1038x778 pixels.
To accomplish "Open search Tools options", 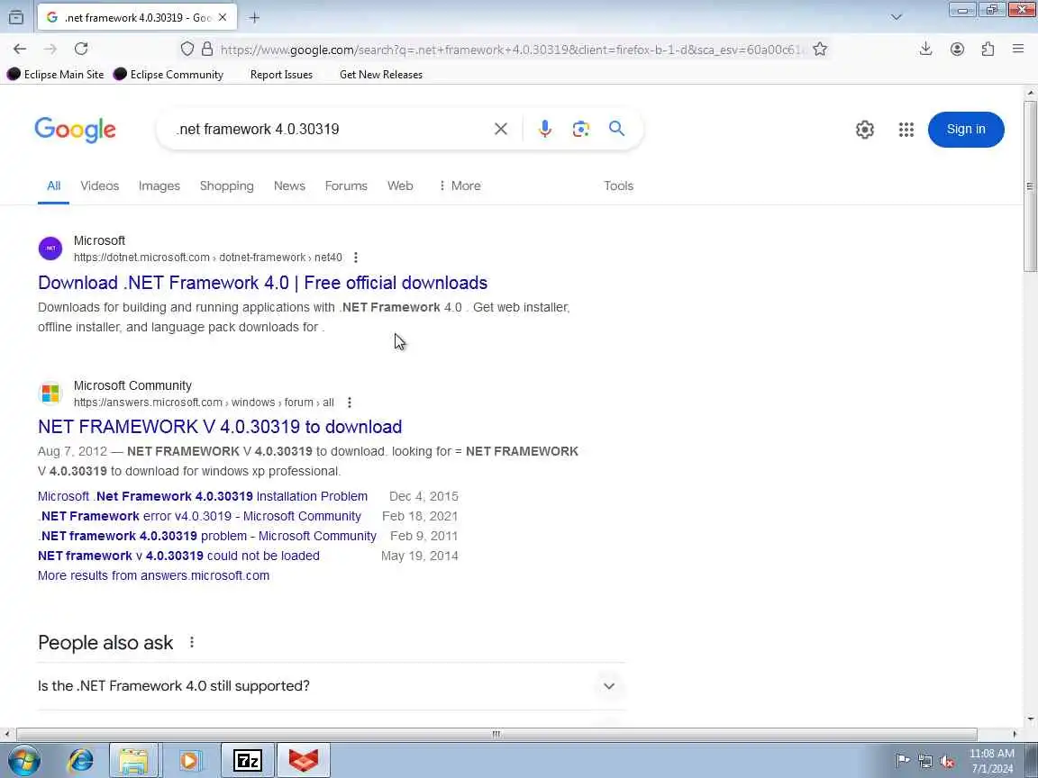I will click(618, 185).
